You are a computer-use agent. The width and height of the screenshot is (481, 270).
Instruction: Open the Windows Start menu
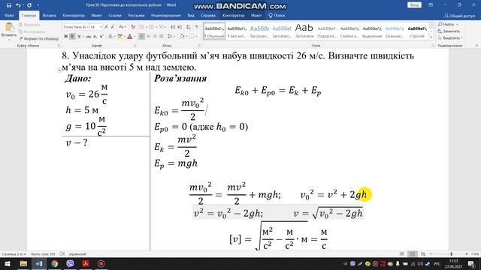7,263
